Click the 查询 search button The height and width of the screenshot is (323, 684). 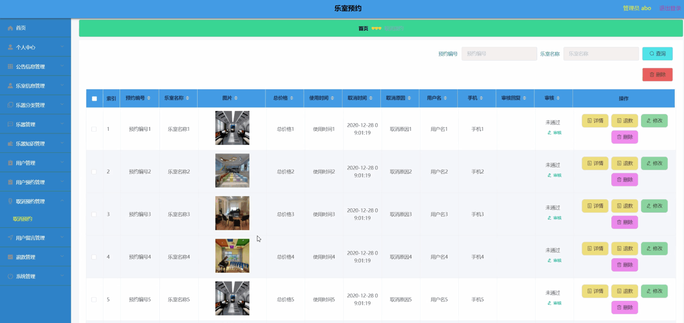(657, 53)
